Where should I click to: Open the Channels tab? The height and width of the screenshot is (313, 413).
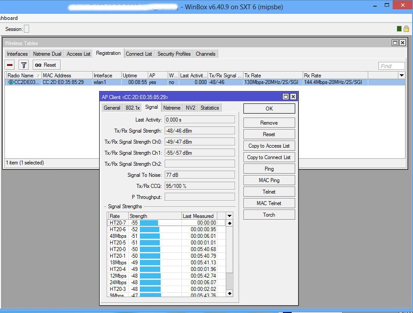click(205, 54)
